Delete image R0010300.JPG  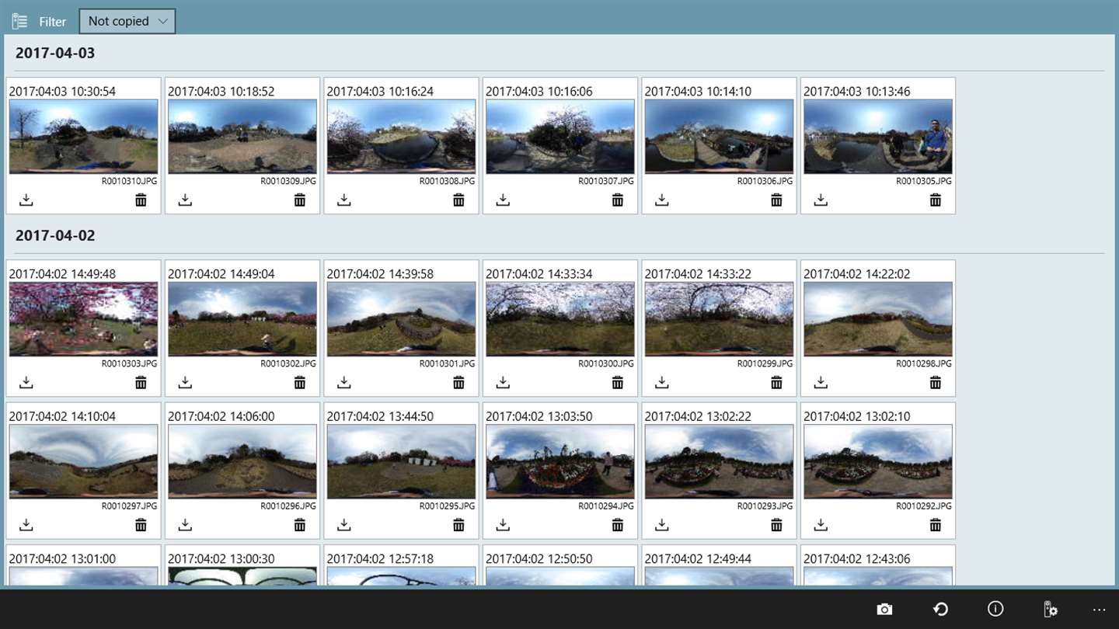[x=618, y=383]
